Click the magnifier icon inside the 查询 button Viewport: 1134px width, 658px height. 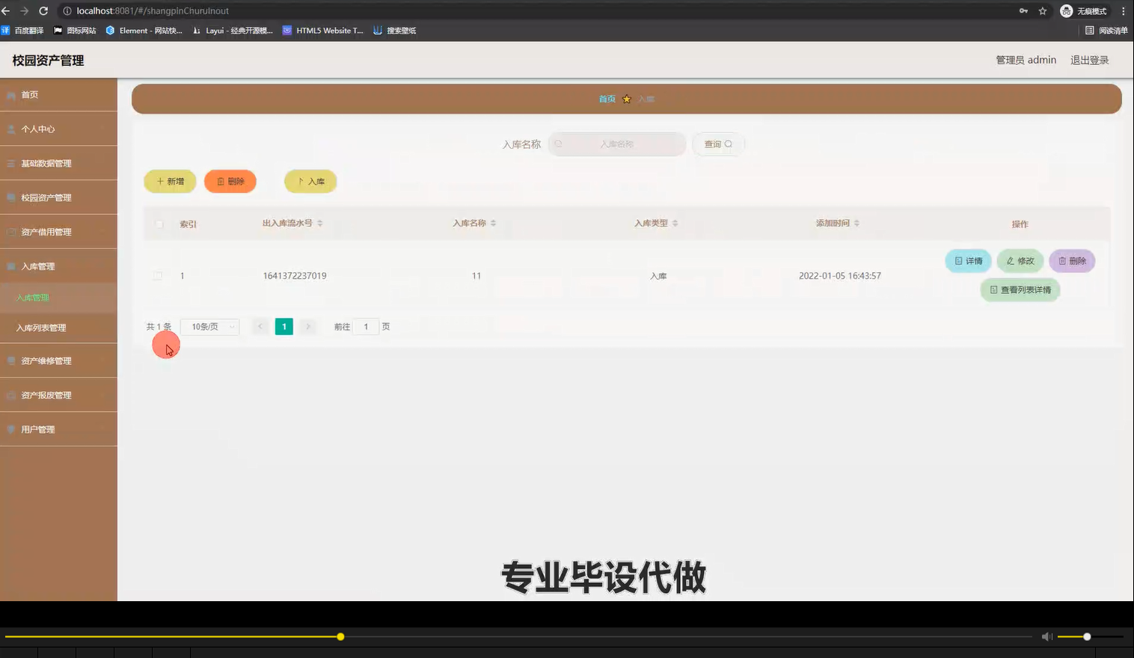coord(728,144)
